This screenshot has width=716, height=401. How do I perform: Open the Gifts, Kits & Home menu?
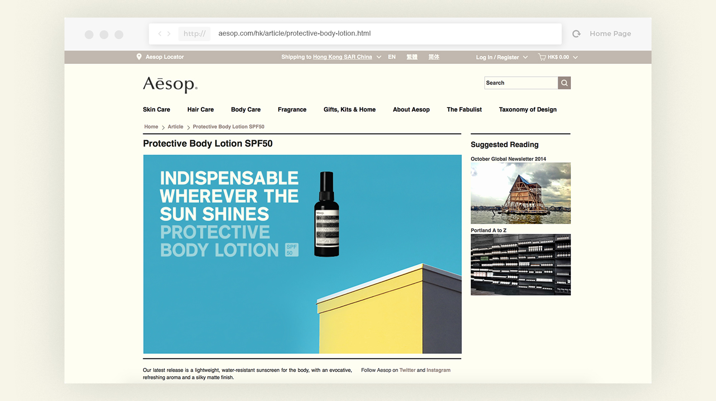(x=349, y=110)
